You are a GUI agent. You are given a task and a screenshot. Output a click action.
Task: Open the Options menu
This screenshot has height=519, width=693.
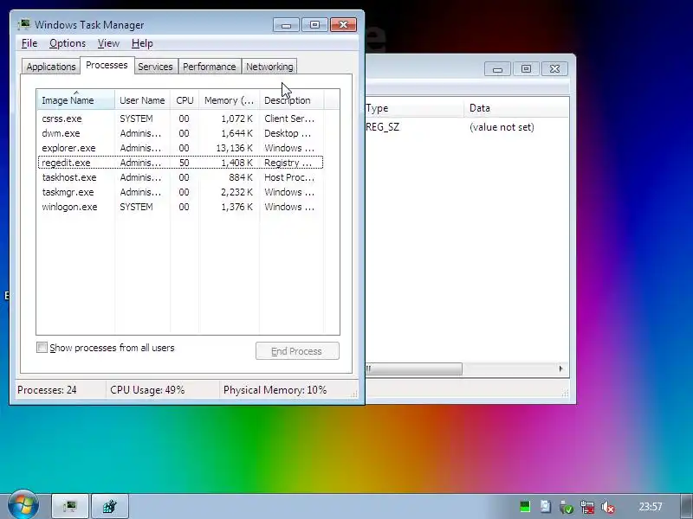[x=68, y=43]
